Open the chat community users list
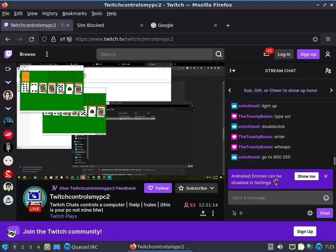The image size is (336, 252). point(328,71)
